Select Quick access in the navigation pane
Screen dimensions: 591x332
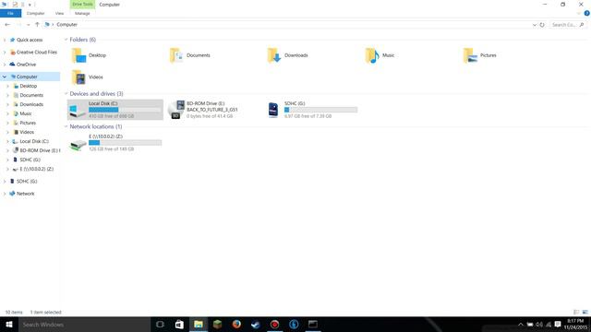coord(30,40)
